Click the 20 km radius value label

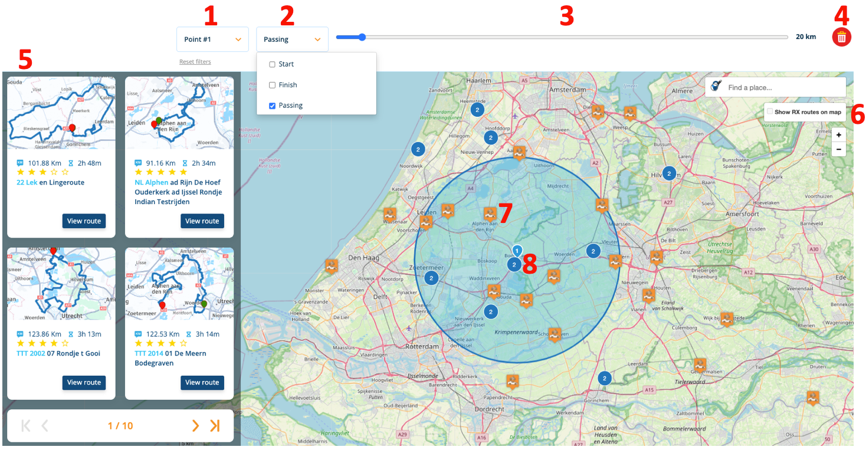click(806, 37)
